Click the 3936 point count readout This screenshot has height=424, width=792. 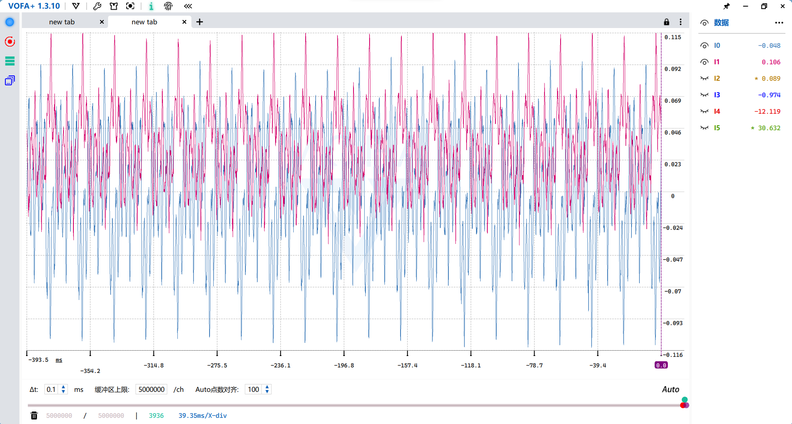point(156,416)
